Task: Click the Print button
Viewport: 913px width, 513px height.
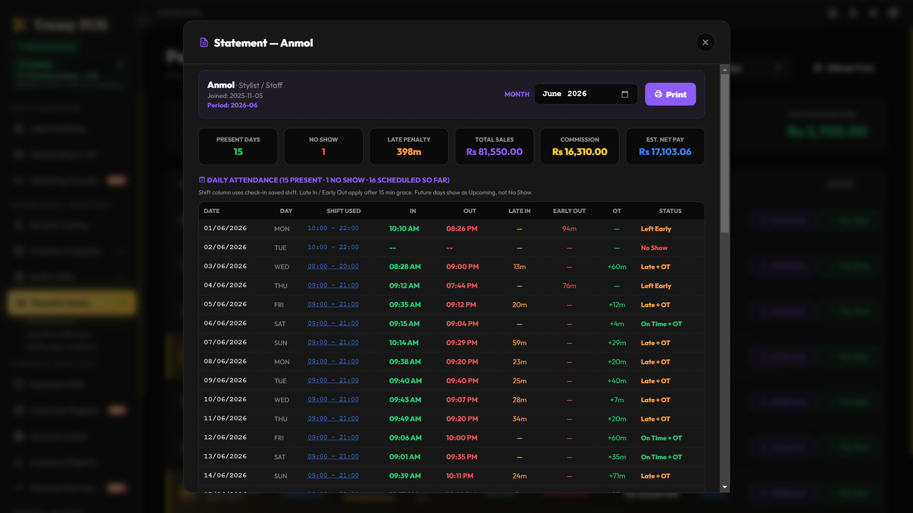Action: pos(670,94)
